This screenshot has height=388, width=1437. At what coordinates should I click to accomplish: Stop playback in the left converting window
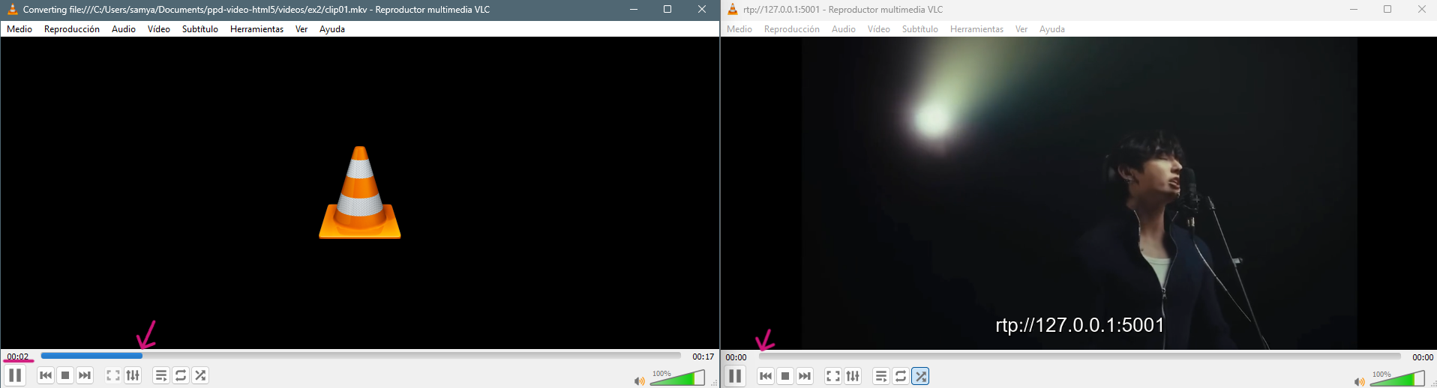click(x=65, y=375)
